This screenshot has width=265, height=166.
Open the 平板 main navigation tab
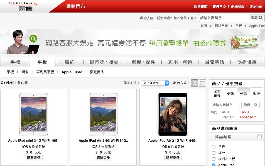(x=42, y=62)
